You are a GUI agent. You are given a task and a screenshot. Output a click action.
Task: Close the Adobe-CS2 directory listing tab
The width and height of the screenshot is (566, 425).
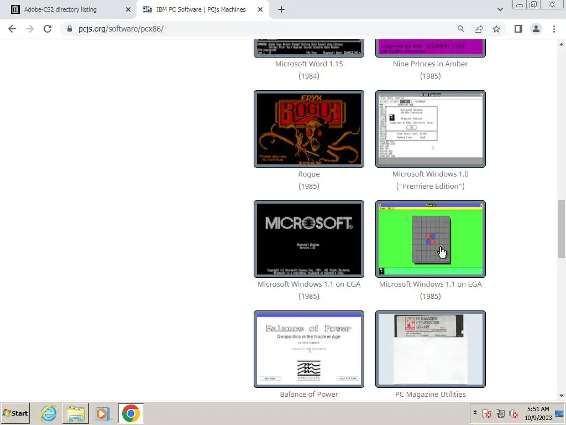click(128, 10)
